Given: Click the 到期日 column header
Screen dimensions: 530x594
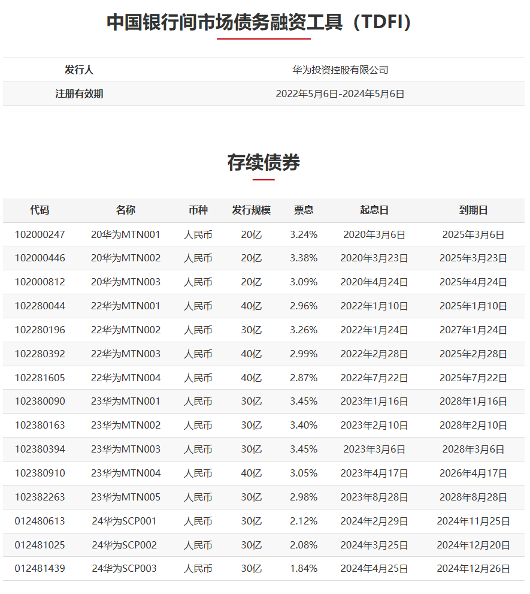Looking at the screenshot, I should (x=473, y=210).
